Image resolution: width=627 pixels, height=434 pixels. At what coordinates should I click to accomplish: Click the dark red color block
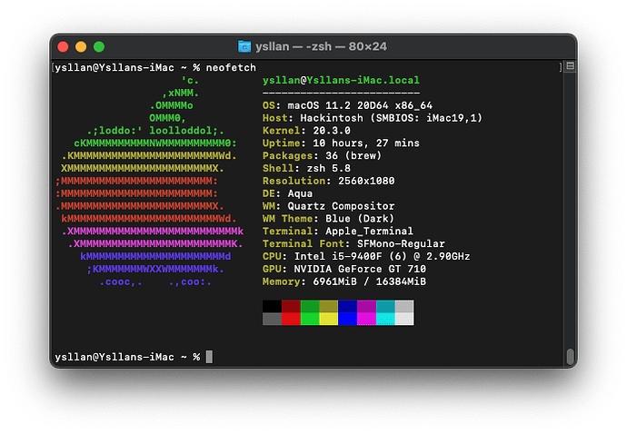point(291,307)
